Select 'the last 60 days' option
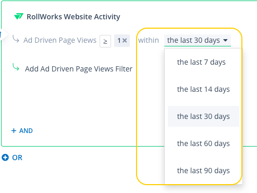Screen dimensions: 257x193 203,143
